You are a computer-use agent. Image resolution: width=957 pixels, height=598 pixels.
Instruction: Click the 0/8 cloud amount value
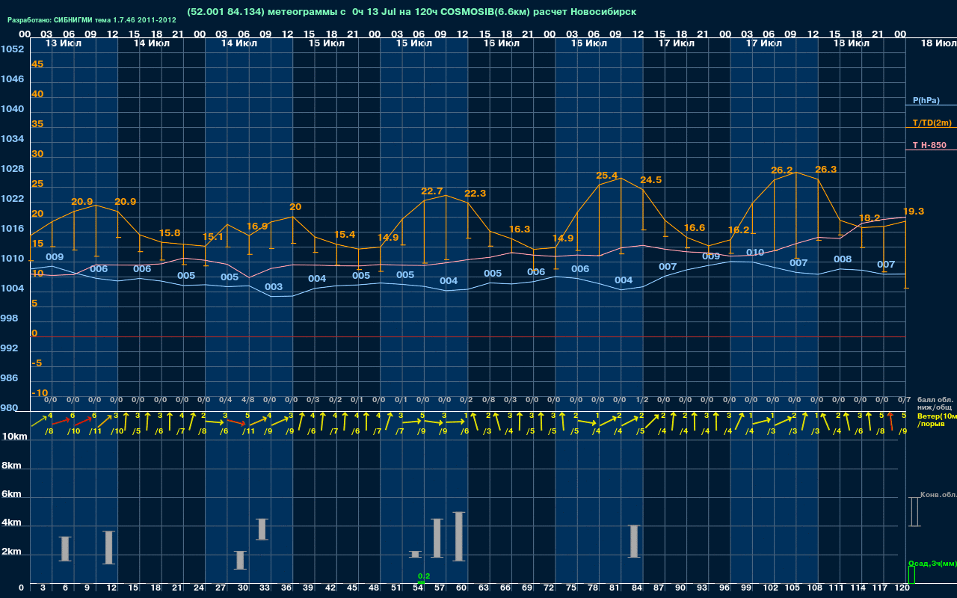[x=488, y=400]
